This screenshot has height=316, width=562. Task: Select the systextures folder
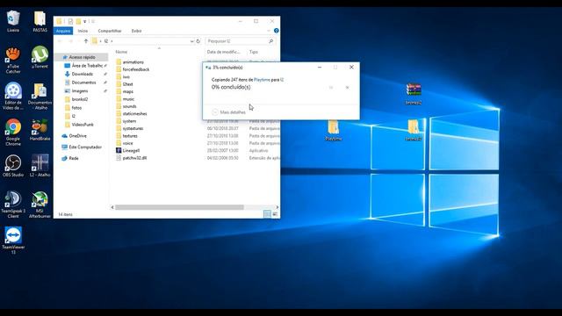133,128
